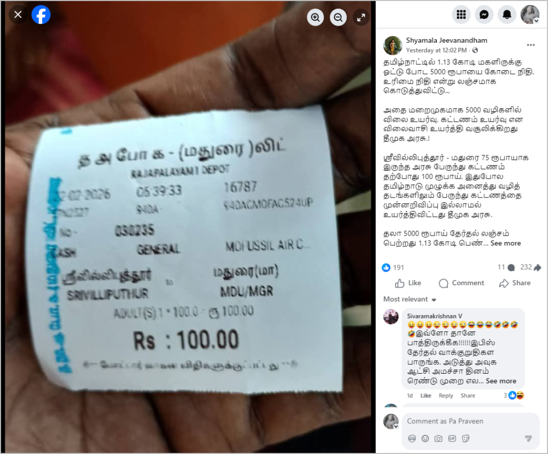Zoom in on the ticket photo
Image resolution: width=548 pixels, height=454 pixels.
pyautogui.click(x=315, y=17)
